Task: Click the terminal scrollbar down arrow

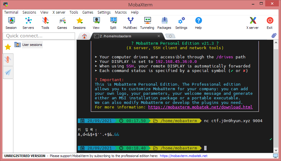Action: coord(276,150)
